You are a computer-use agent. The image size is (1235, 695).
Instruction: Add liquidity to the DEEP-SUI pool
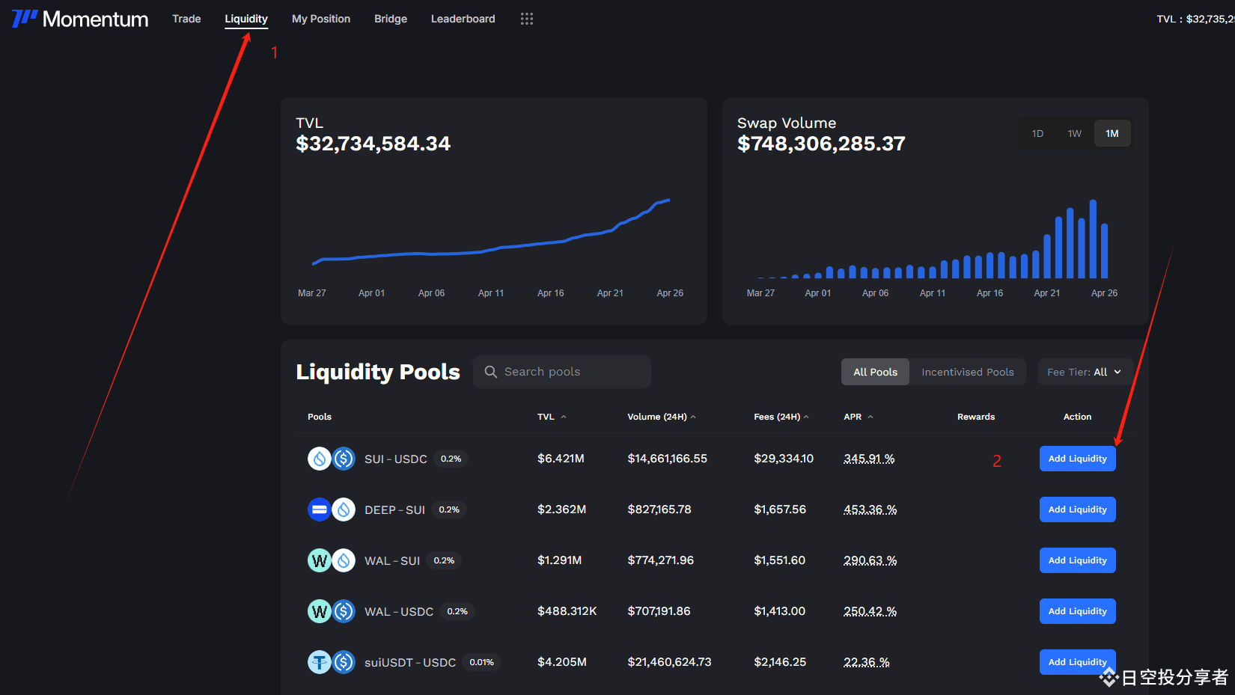click(1077, 509)
